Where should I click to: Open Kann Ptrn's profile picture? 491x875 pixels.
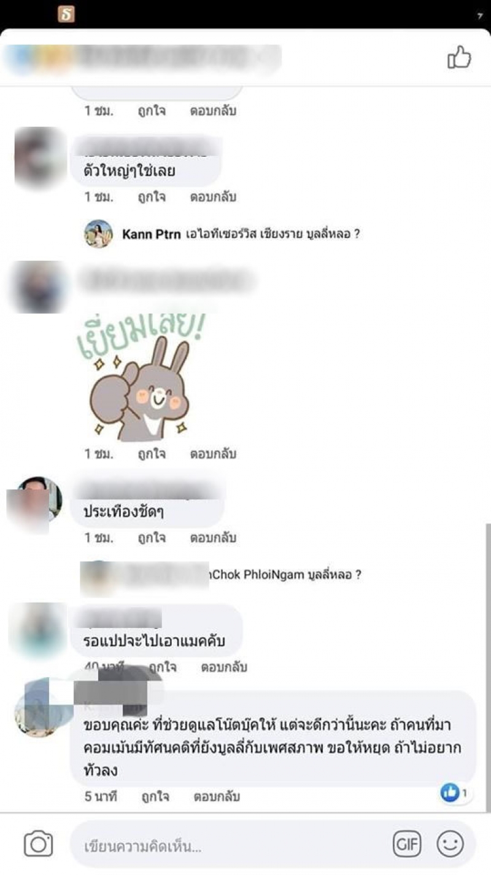[98, 234]
